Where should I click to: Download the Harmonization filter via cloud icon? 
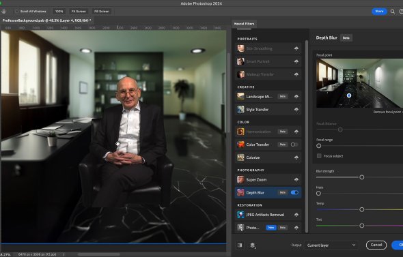pyautogui.click(x=296, y=132)
